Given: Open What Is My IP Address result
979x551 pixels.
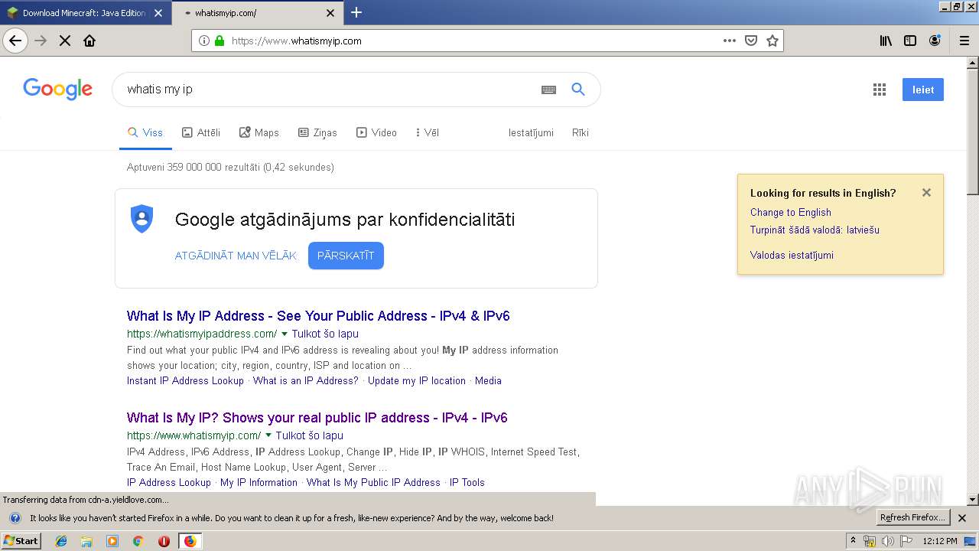Looking at the screenshot, I should [x=318, y=316].
